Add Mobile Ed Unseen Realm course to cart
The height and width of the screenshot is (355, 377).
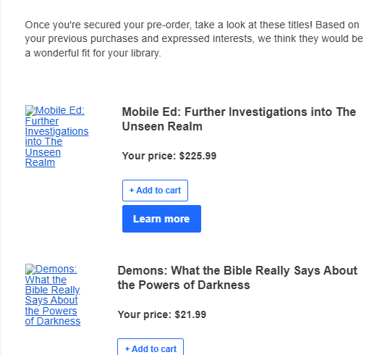[155, 191]
